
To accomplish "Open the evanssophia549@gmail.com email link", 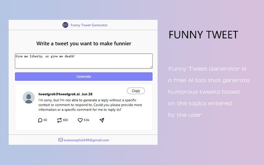I will tap(87, 140).
